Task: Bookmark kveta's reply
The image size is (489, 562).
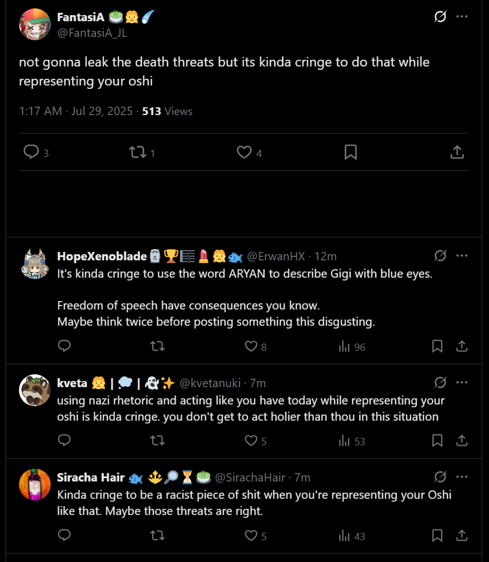Action: pyautogui.click(x=437, y=441)
